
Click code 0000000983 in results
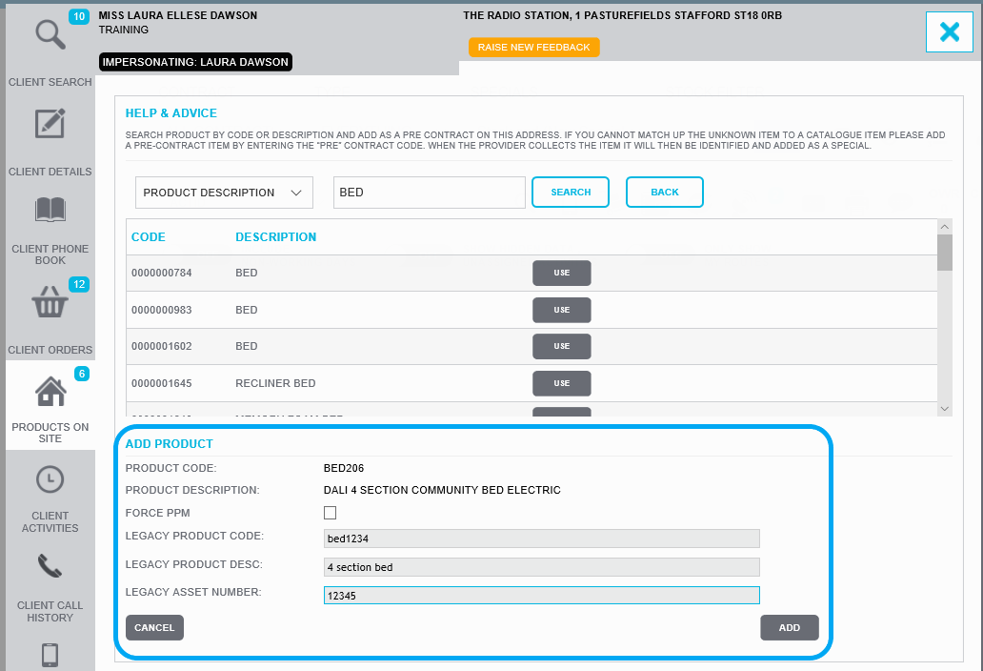[162, 310]
